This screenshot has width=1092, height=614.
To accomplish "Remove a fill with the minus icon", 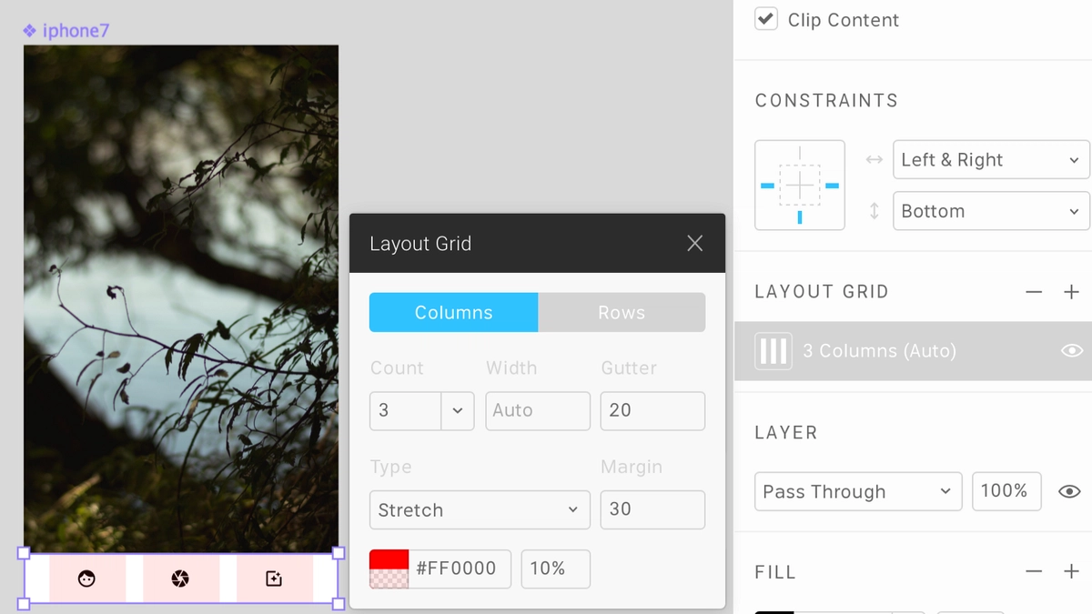I will coord(1034,571).
